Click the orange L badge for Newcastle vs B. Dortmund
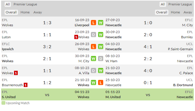Screen dimensions: 195x111 pyautogui.click(x=101, y=82)
